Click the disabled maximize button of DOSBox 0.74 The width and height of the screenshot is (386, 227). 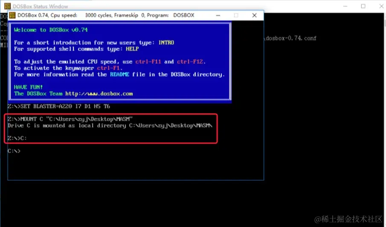tap(236, 15)
